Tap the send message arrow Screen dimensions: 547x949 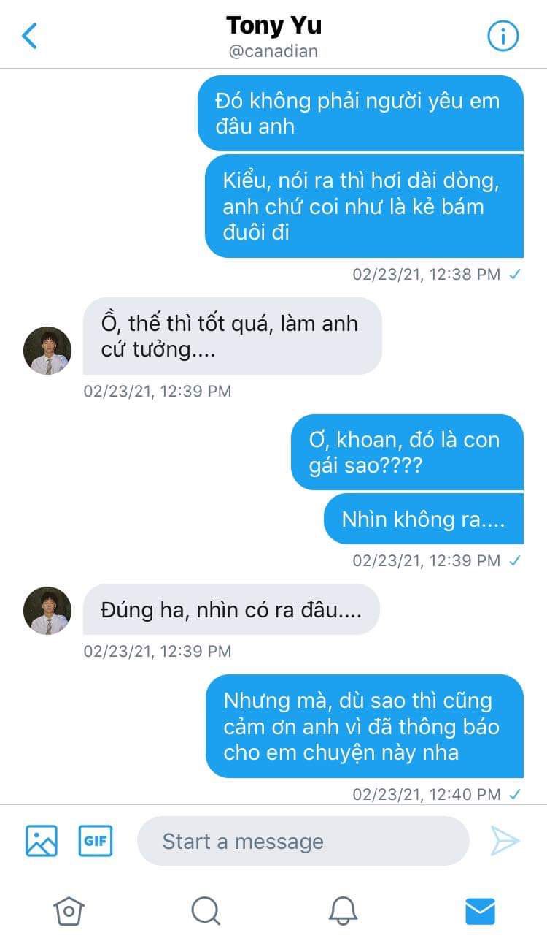[x=505, y=841]
